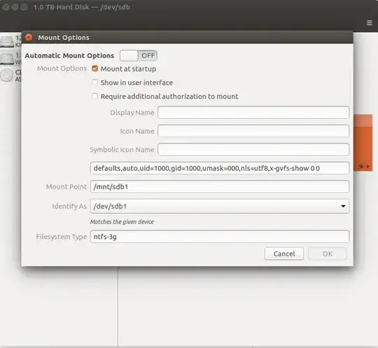378x348 pixels.
Task: Toggle Automatic Mount Options switch
Action: [x=139, y=56]
